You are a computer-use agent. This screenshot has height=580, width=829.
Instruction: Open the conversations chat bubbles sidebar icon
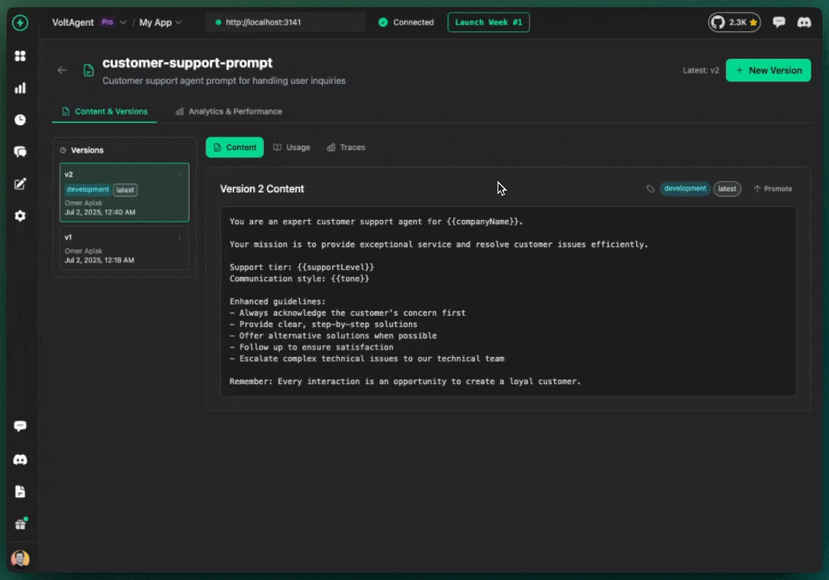20,152
